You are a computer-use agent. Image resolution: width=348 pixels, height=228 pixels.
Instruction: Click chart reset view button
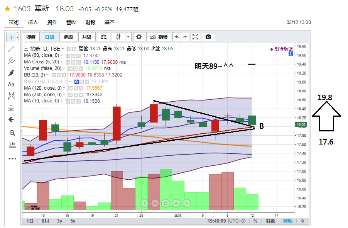pyautogui.click(x=166, y=203)
